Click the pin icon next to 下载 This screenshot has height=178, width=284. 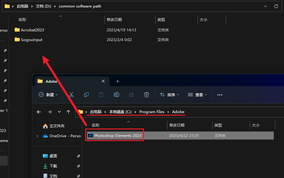coord(78,166)
